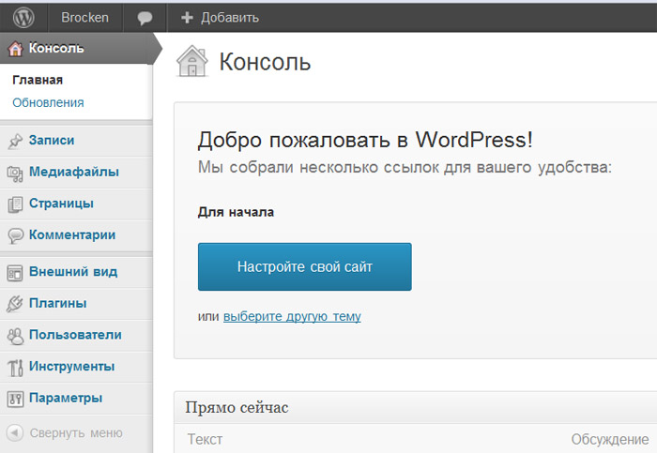The image size is (657, 453).
Task: Click the Обсуждение column label
Action: point(610,440)
